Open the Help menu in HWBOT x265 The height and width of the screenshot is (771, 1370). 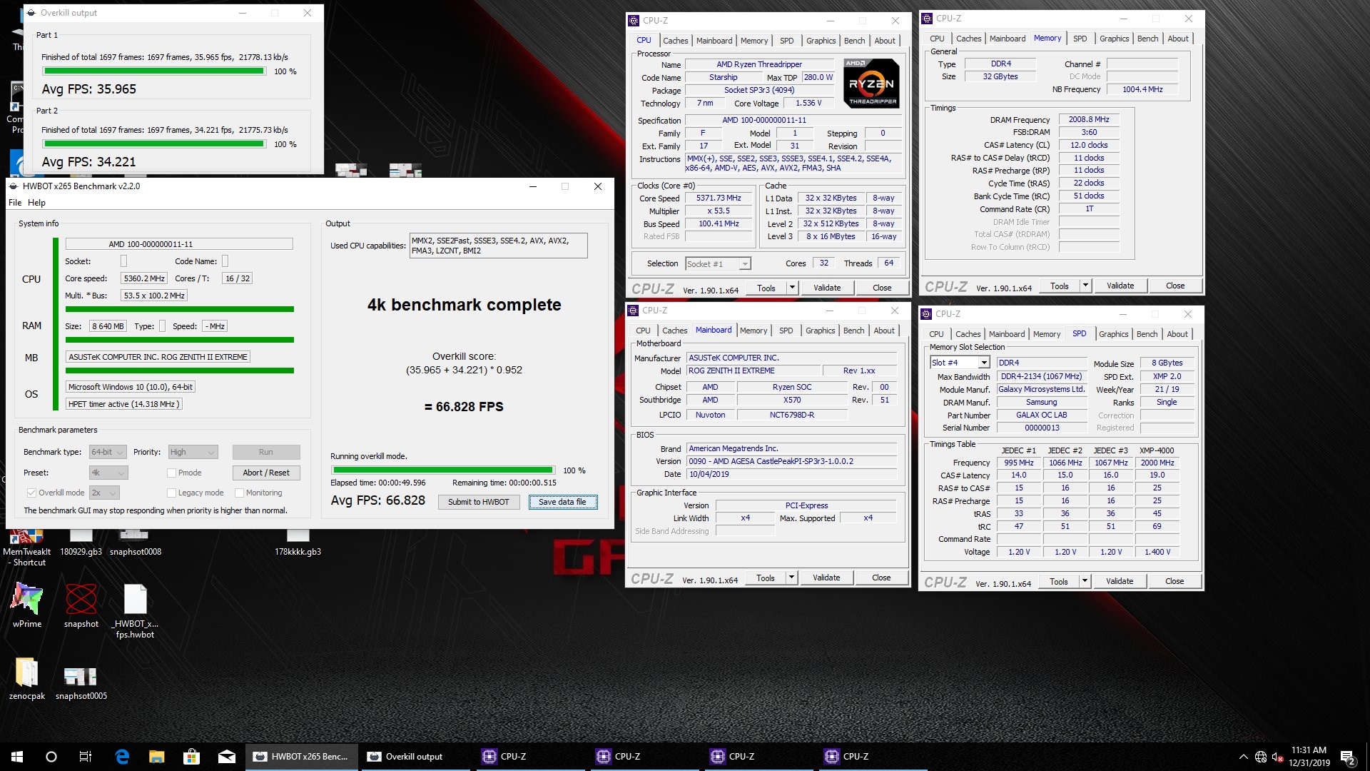coord(36,203)
